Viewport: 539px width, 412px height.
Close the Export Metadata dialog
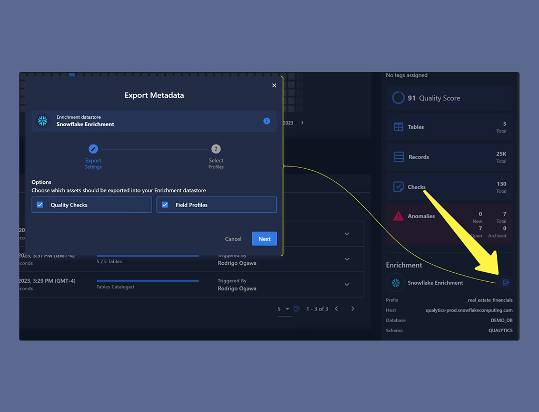274,86
